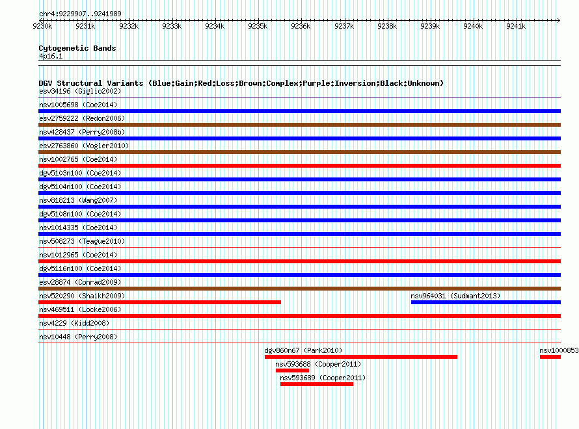Click the 4p16.1 band label
The image size is (579, 429).
point(51,56)
